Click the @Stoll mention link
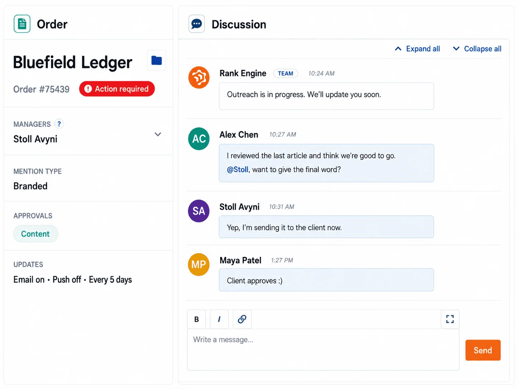Screen dimensions: 519x389 (x=237, y=169)
